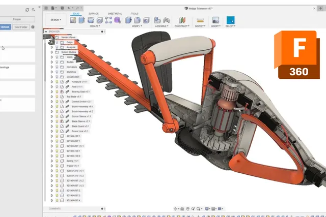
Task: Click the Undo arrow icon
Action: coord(69,8)
